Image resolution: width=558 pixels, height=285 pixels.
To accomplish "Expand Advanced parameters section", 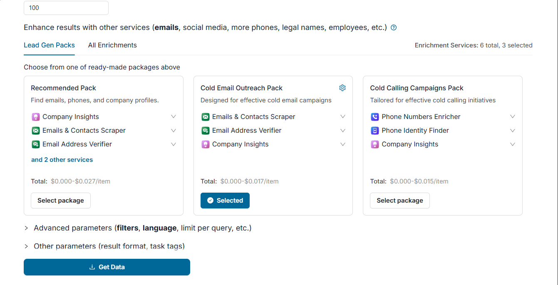I will pyautogui.click(x=138, y=228).
